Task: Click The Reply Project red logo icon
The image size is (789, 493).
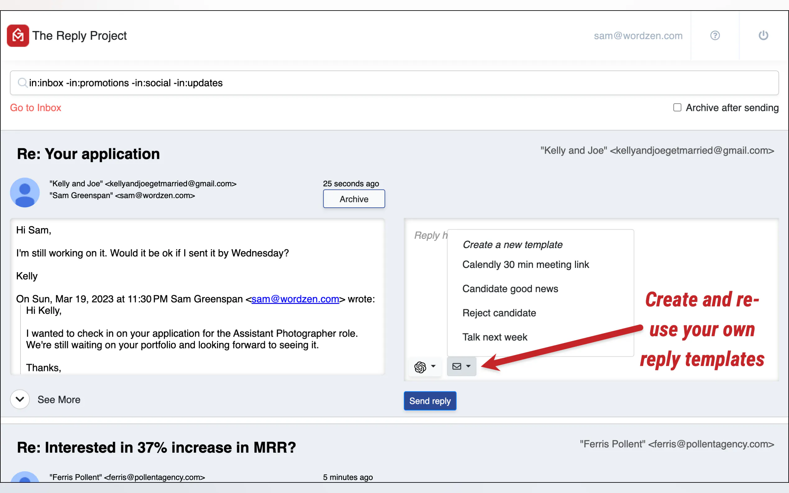Action: point(18,35)
